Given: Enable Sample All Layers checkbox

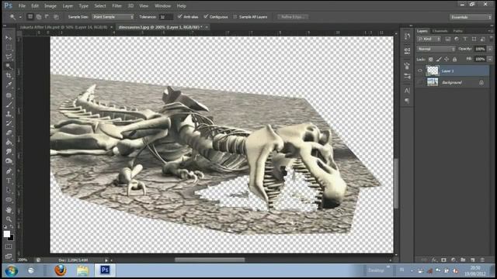Looking at the screenshot, I should (x=235, y=17).
